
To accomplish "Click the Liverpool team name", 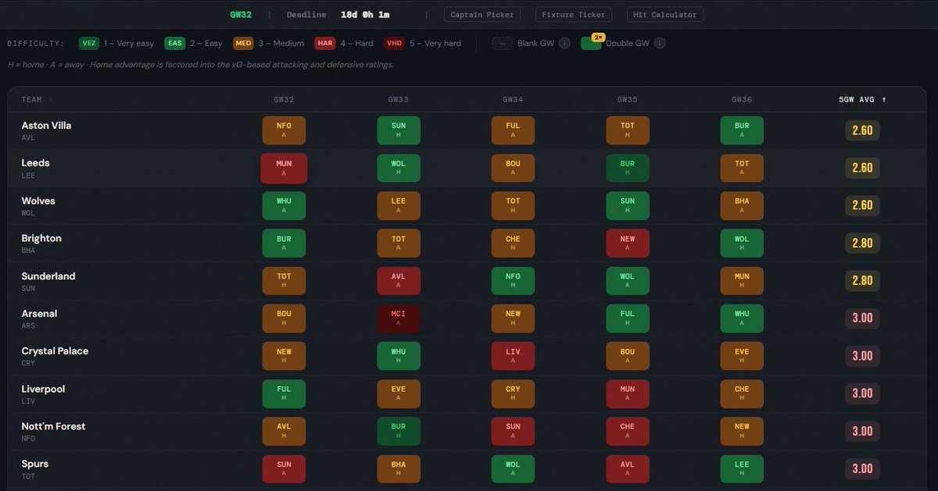I will 43,389.
